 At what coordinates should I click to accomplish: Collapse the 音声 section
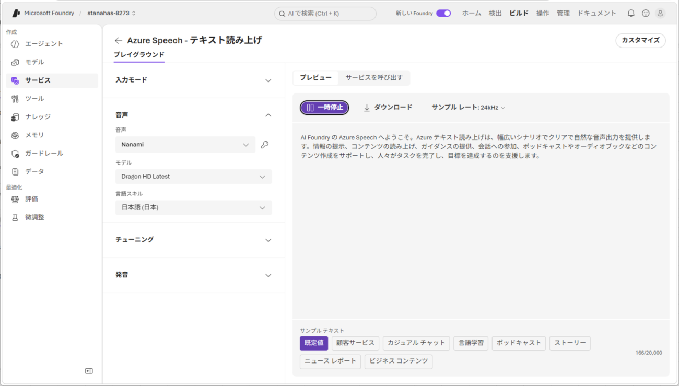(268, 115)
